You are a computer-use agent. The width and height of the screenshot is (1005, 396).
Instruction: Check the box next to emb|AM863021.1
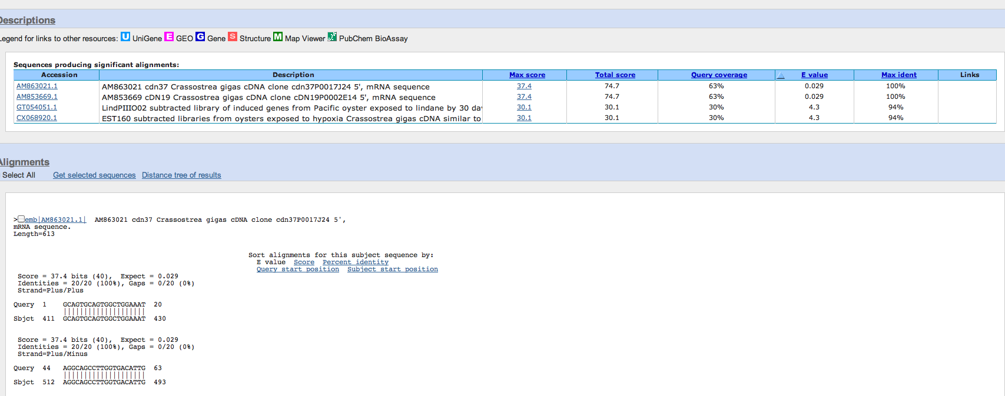(x=21, y=219)
